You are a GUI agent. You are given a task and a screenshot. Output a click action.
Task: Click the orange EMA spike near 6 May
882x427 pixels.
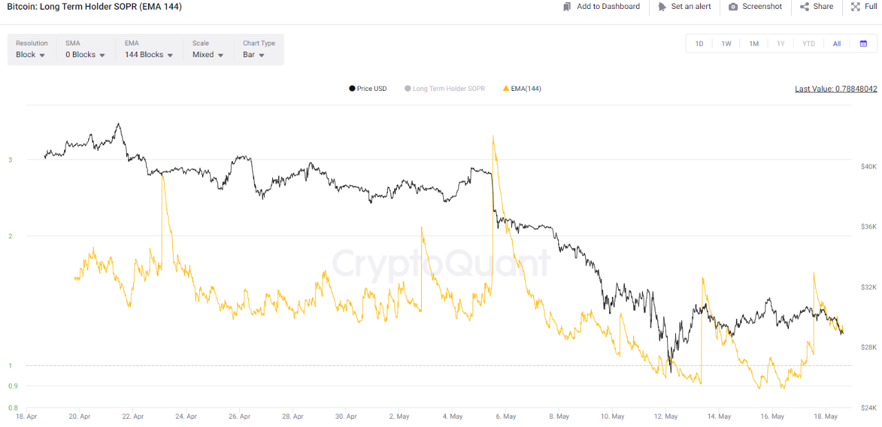click(x=493, y=138)
